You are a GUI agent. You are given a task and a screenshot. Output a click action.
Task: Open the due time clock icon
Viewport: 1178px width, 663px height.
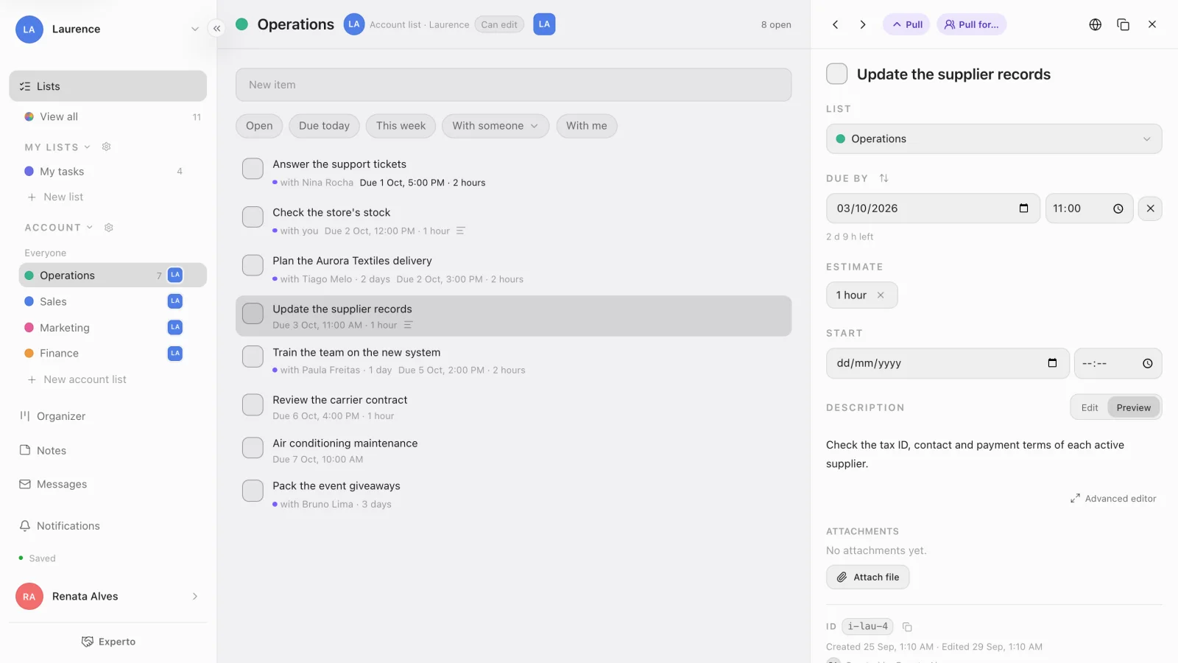click(x=1118, y=208)
